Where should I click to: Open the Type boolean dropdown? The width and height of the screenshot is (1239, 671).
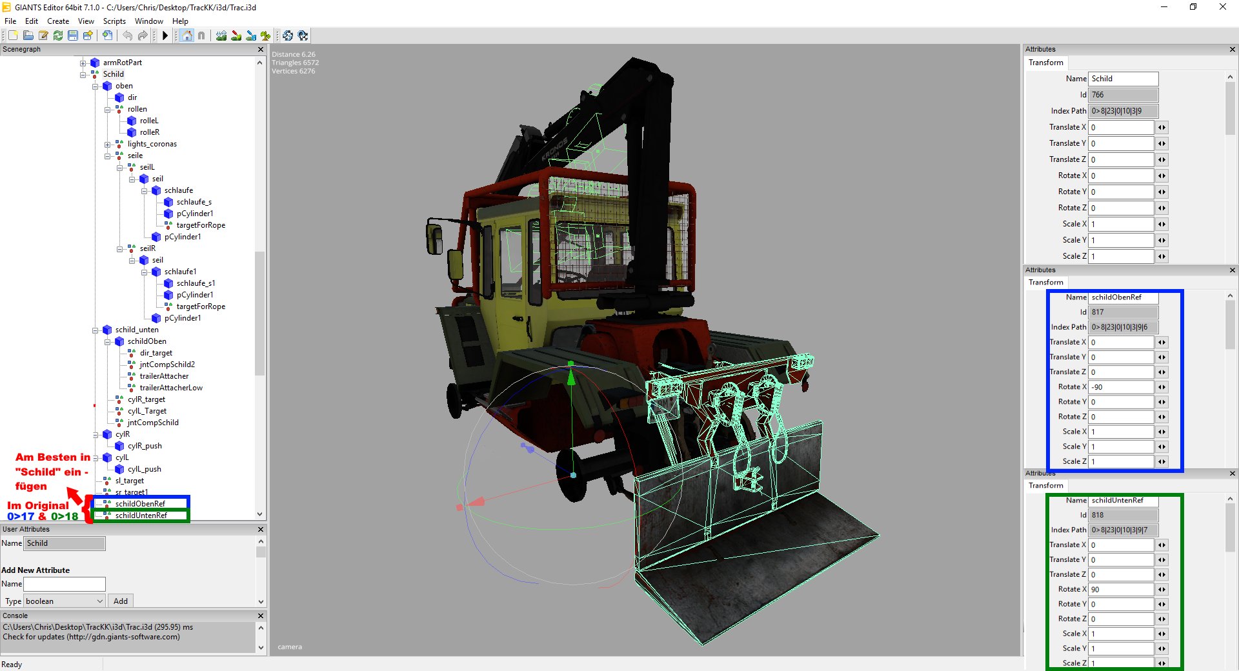click(x=65, y=601)
